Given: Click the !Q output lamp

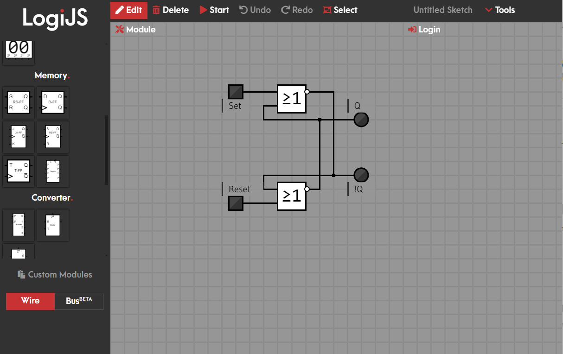Looking at the screenshot, I should click(x=361, y=175).
